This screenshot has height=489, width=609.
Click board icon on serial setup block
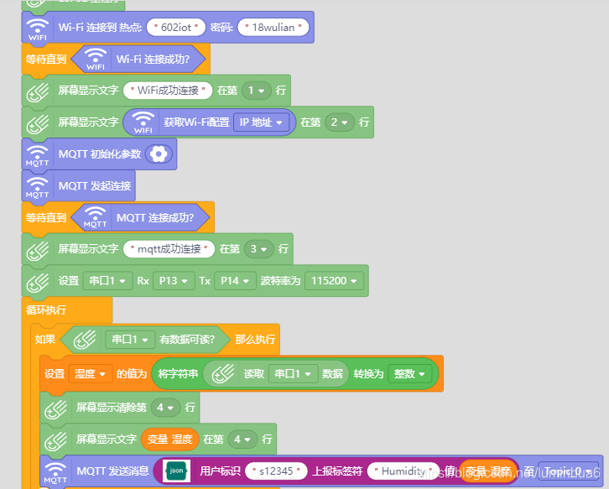tap(37, 282)
